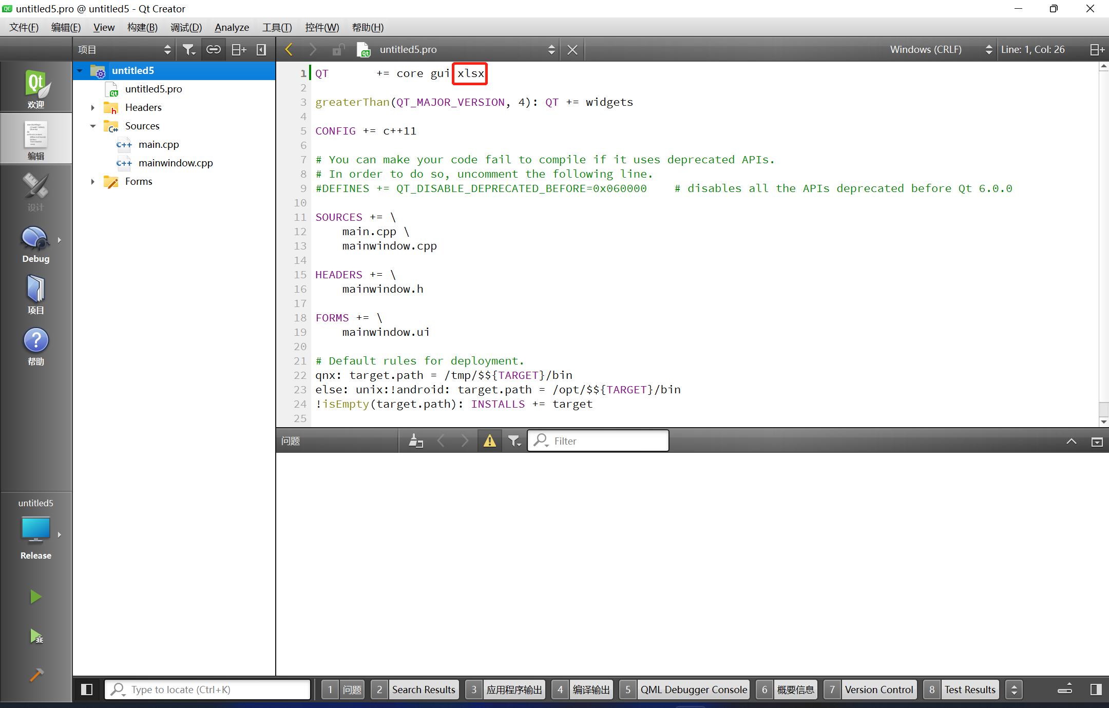1109x708 pixels.
Task: Toggle synchronize with editor link icon
Action: coord(213,50)
